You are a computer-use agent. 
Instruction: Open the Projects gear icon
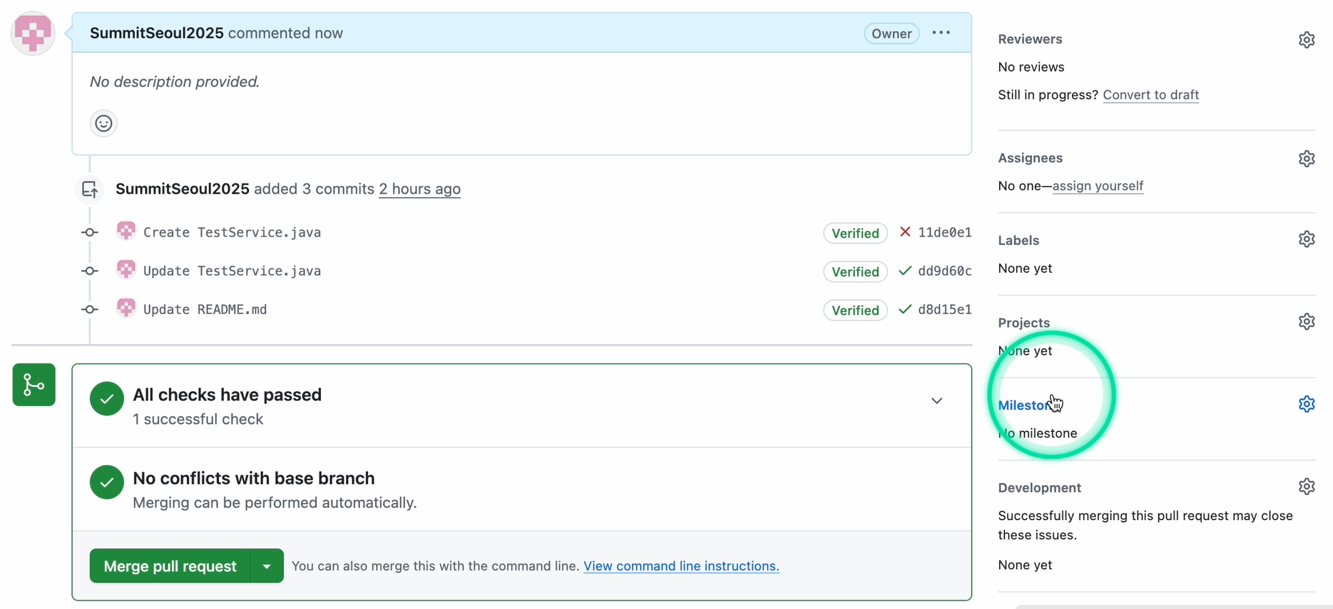1306,322
